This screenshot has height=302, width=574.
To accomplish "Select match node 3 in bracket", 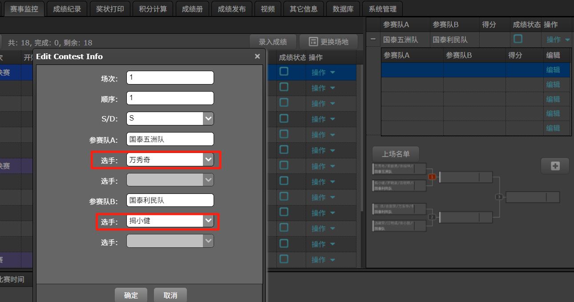I will [499, 197].
